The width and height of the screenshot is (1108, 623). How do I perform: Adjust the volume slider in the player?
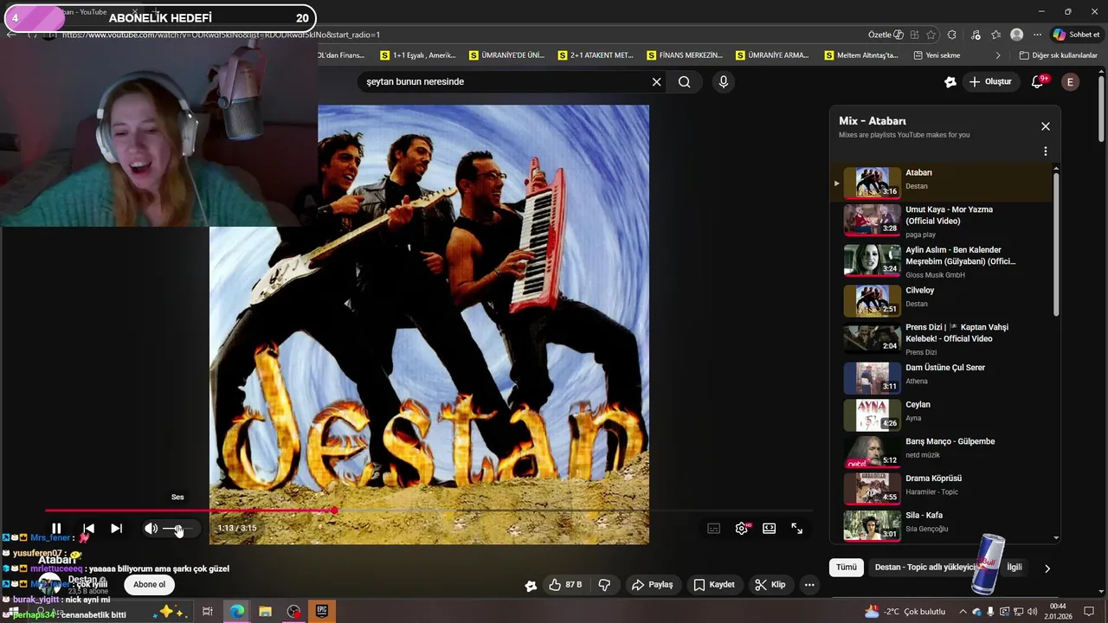pyautogui.click(x=178, y=529)
